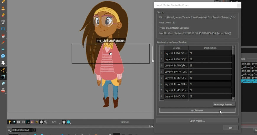This screenshot has height=135, width=257.
Task: Select source cell Layer[0] R-LW-SQF...
Action: pyautogui.click(x=176, y=84)
